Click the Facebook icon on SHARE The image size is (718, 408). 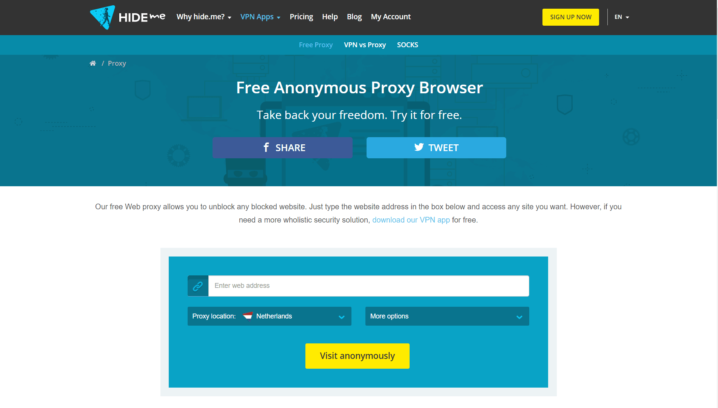[x=267, y=147]
